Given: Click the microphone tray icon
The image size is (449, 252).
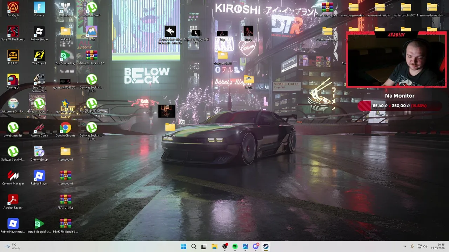Looking at the screenshot, I should tap(412, 246).
